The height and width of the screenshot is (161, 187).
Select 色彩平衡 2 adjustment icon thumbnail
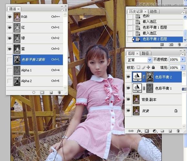click(x=137, y=77)
